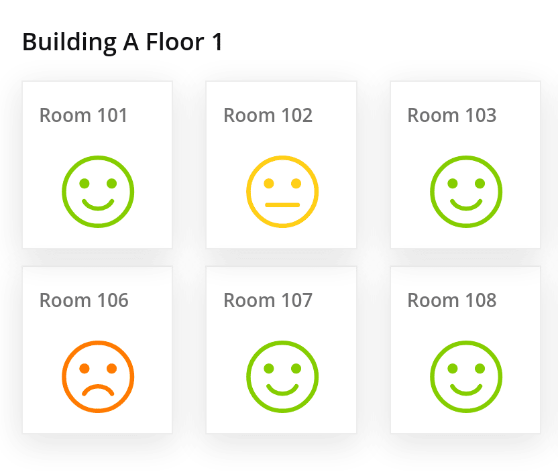
Task: Select the Room 107 label
Action: 268,300
